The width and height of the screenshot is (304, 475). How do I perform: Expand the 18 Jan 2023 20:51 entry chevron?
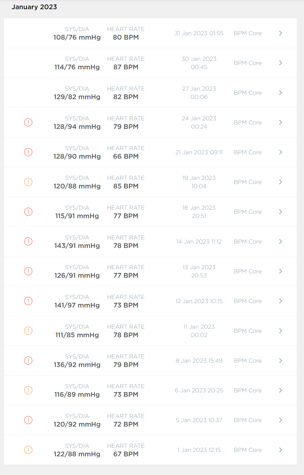281,212
